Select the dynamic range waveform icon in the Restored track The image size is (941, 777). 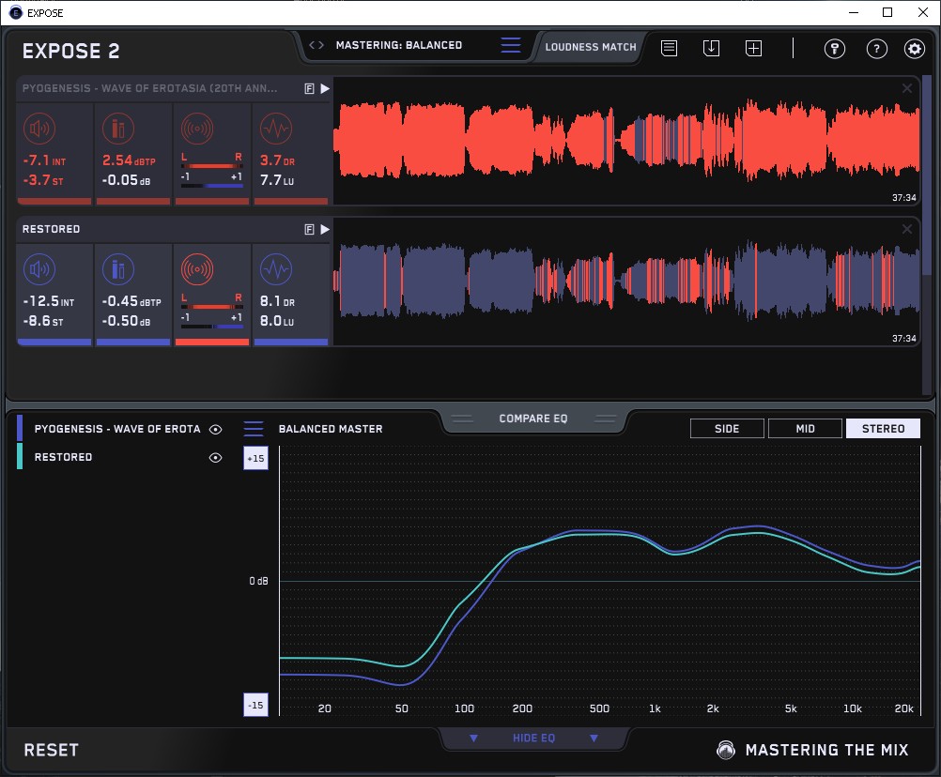tap(276, 269)
